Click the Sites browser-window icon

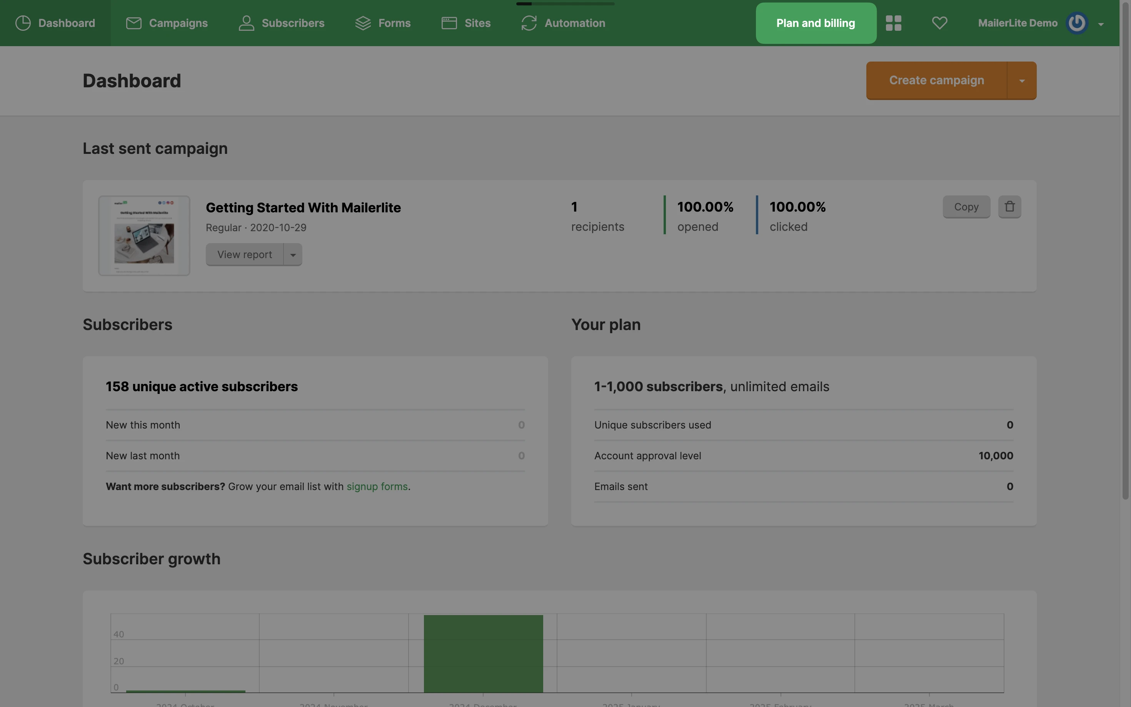click(x=449, y=23)
